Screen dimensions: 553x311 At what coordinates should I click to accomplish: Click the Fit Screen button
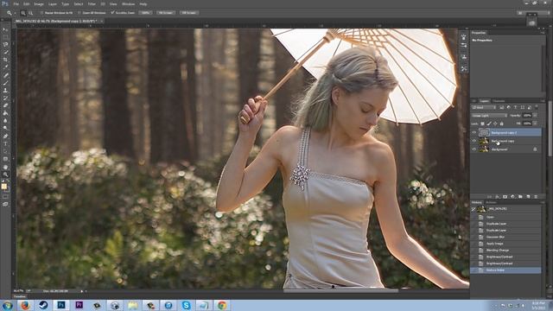(165, 13)
